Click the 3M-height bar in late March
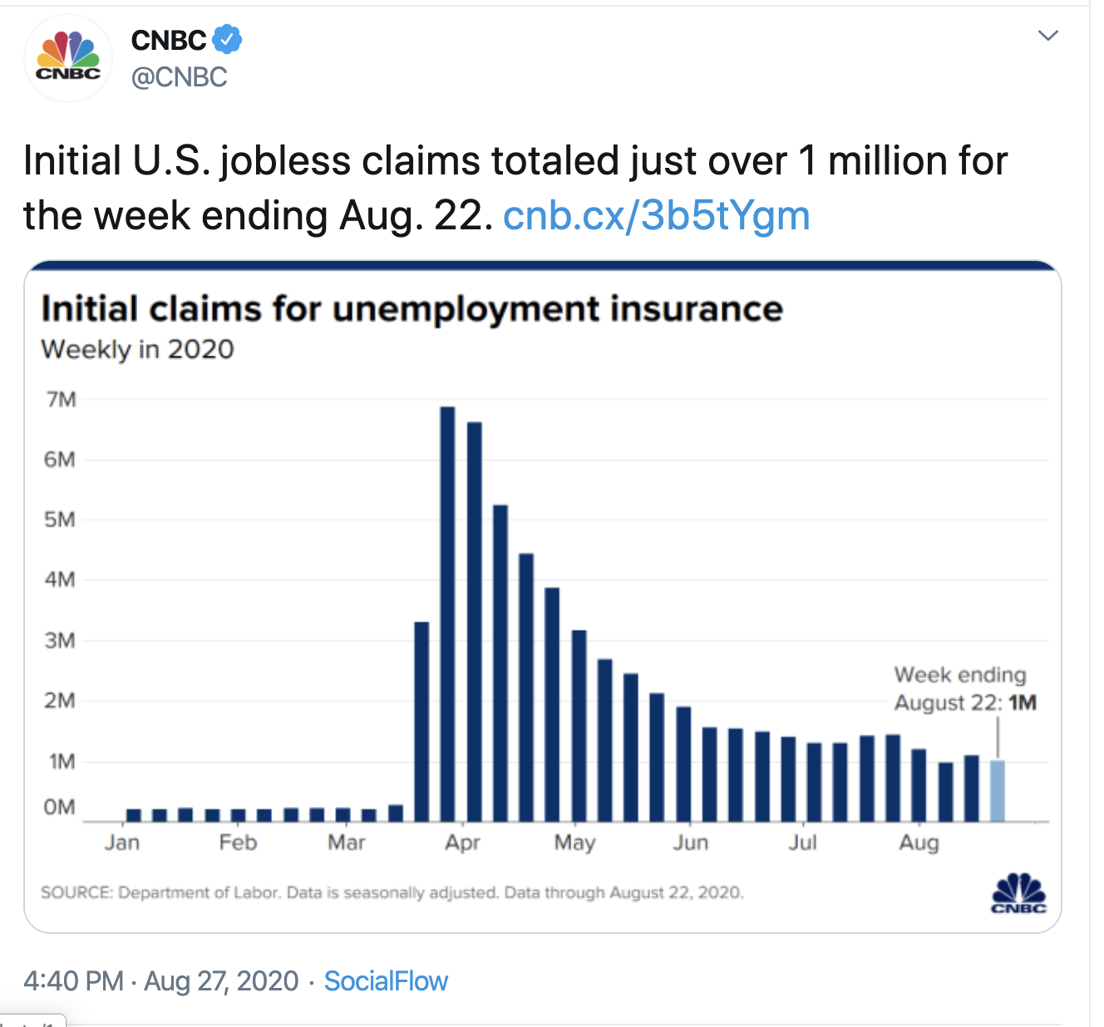The width and height of the screenshot is (1104, 1027). (421, 721)
